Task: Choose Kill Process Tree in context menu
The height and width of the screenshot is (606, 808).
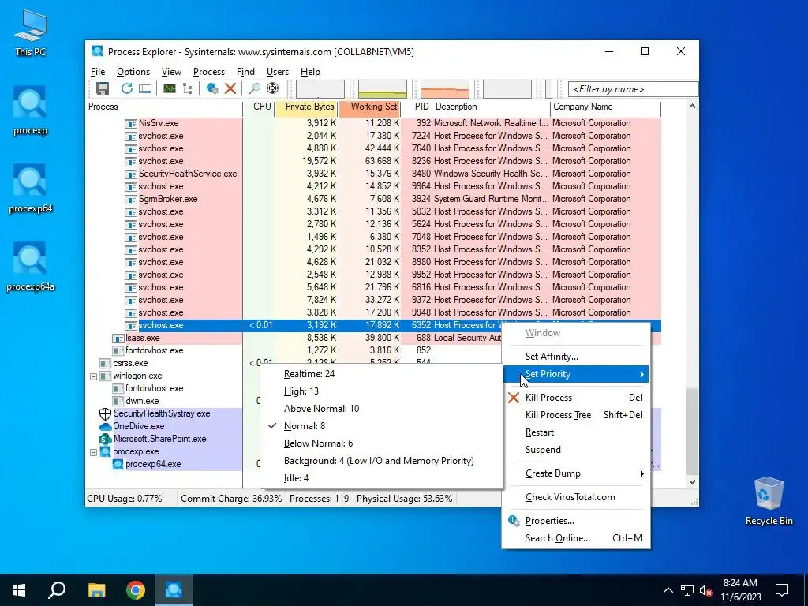Action: pos(575,415)
